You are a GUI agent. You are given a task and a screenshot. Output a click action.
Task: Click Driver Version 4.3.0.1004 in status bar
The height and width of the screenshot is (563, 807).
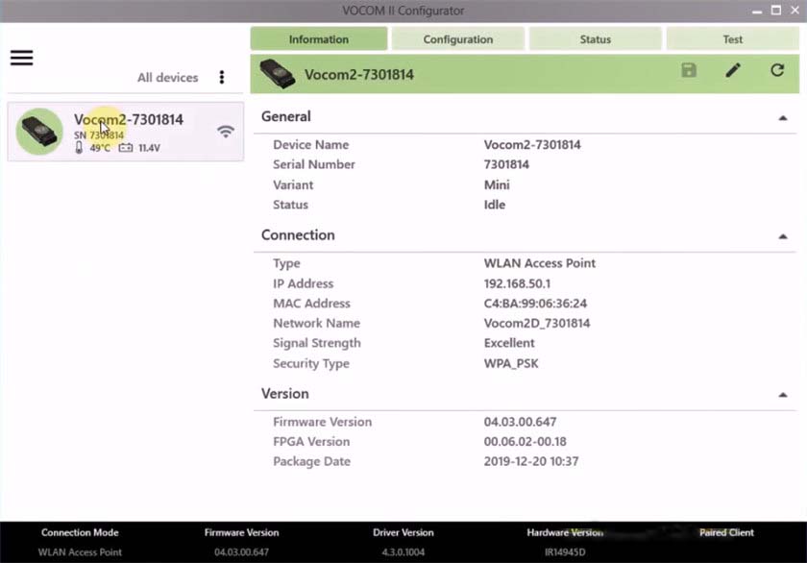coord(403,552)
